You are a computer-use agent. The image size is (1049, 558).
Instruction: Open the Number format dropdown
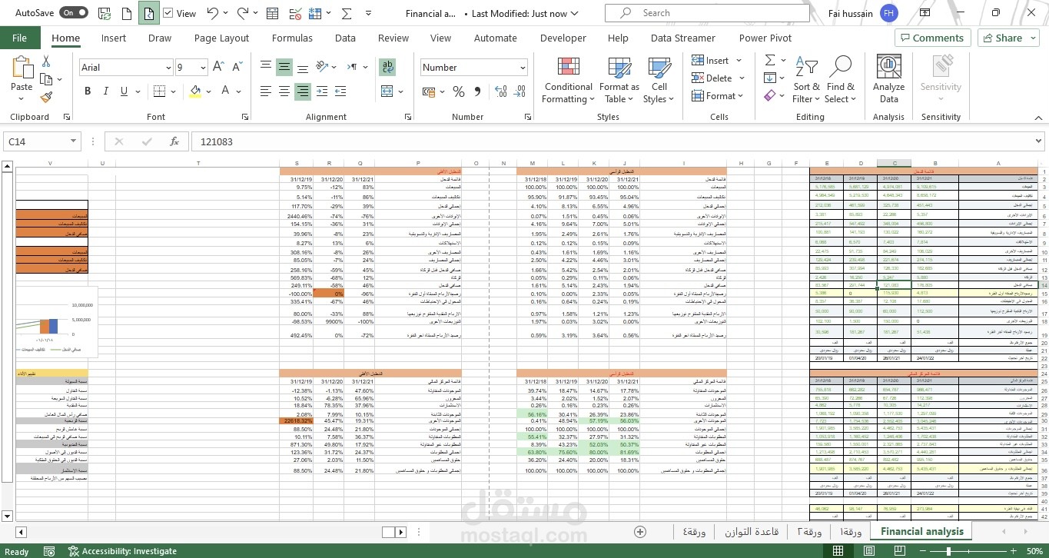point(523,68)
